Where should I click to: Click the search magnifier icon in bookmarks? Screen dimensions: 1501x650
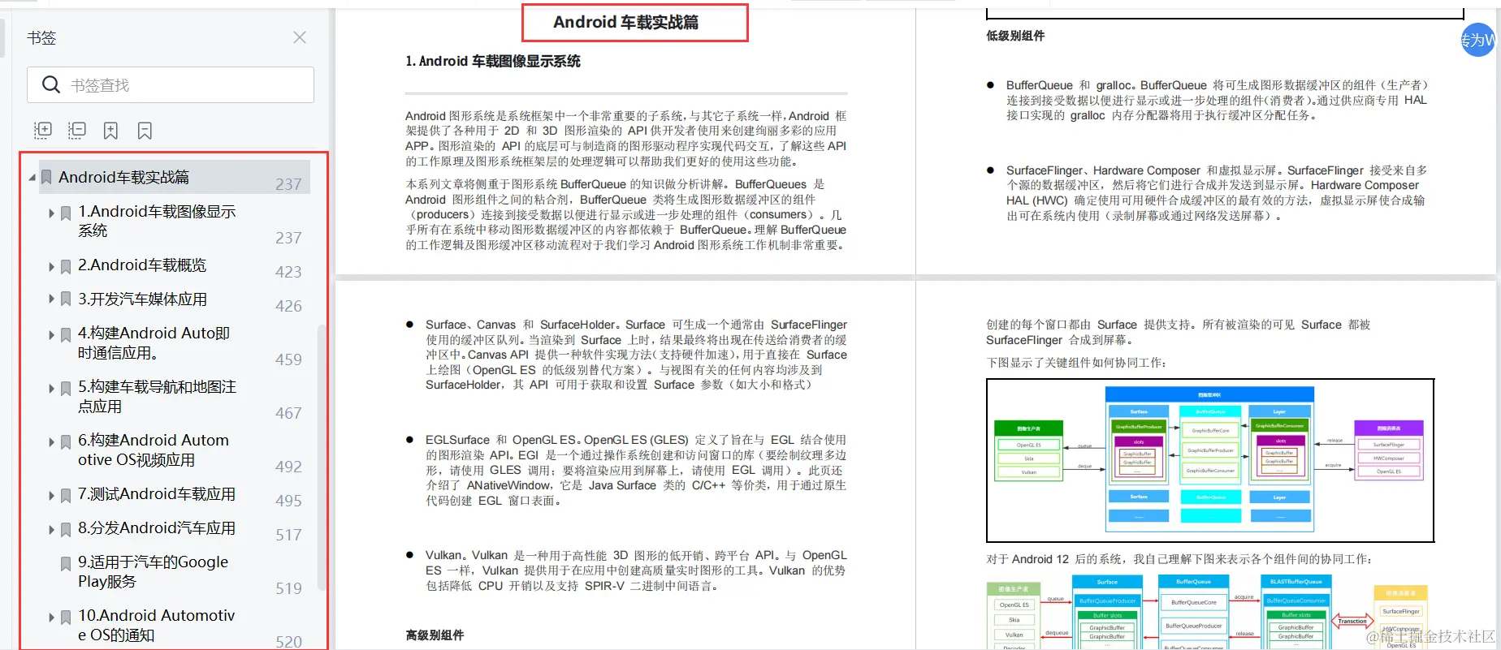51,85
